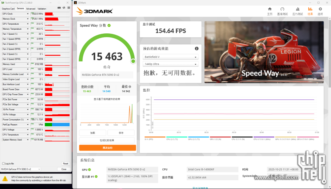Open the benchmarks (基准测试) gauge icon
The height and width of the screenshot is (189, 331).
pos(282,9)
